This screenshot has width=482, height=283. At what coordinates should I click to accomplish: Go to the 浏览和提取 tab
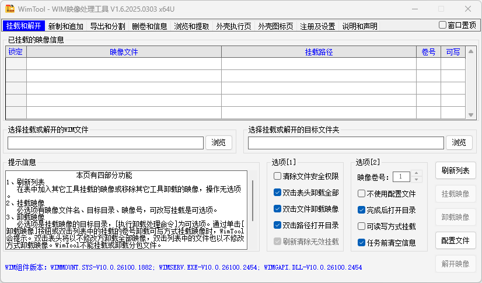tap(191, 26)
